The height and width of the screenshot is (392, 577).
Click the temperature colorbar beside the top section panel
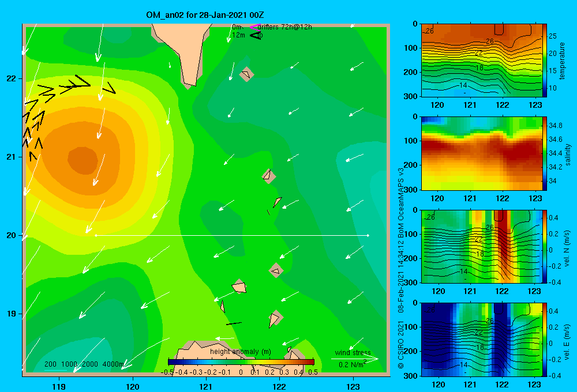545,61
